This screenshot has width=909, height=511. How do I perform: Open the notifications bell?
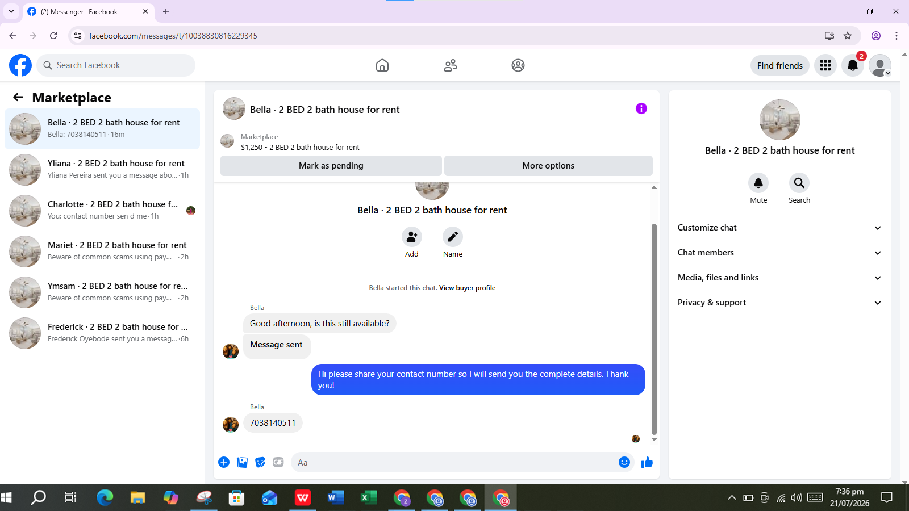853,65
